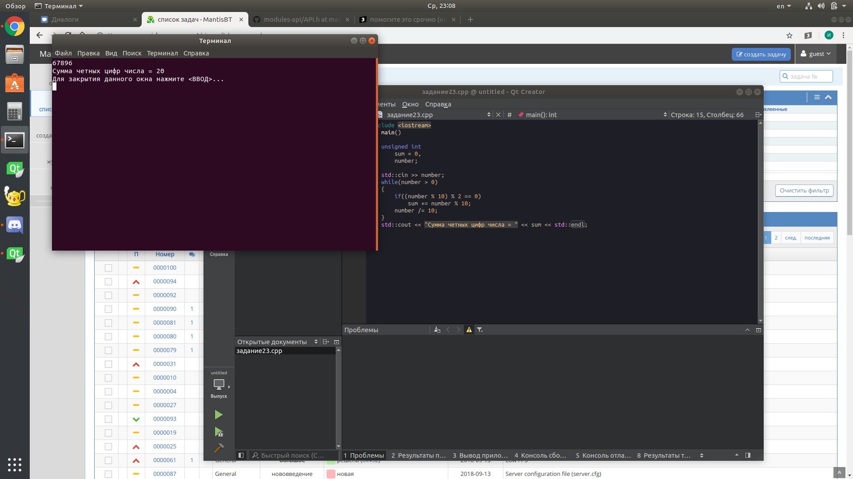853x479 pixels.
Task: Open the Правка menu in Terminal
Action: tap(88, 53)
